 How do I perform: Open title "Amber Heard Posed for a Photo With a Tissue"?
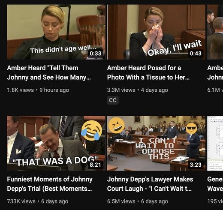(148, 72)
